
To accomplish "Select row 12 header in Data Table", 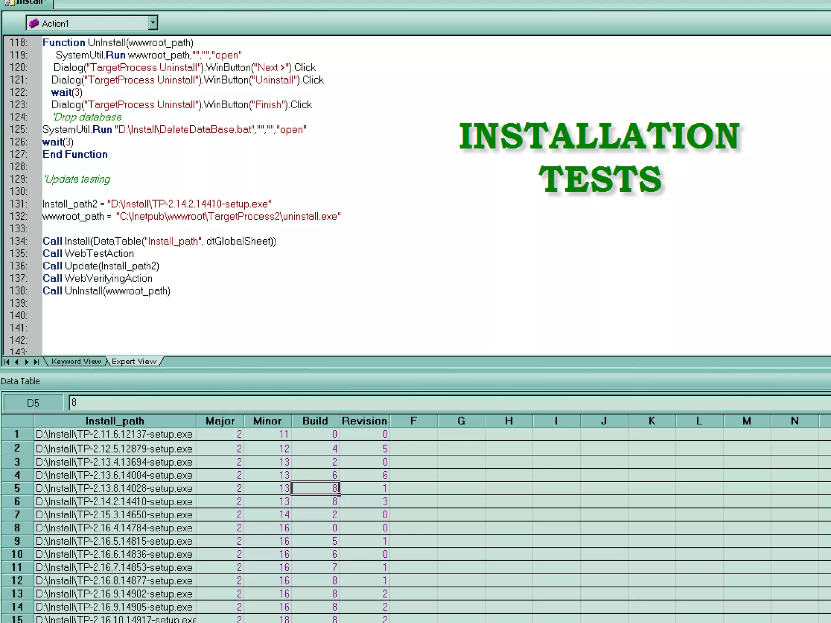I will pos(17,581).
